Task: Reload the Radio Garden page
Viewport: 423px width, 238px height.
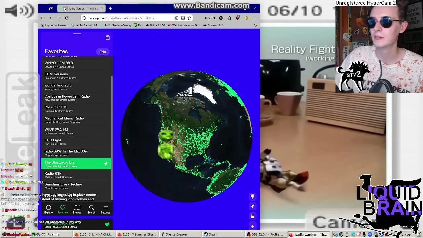Action: [67, 18]
